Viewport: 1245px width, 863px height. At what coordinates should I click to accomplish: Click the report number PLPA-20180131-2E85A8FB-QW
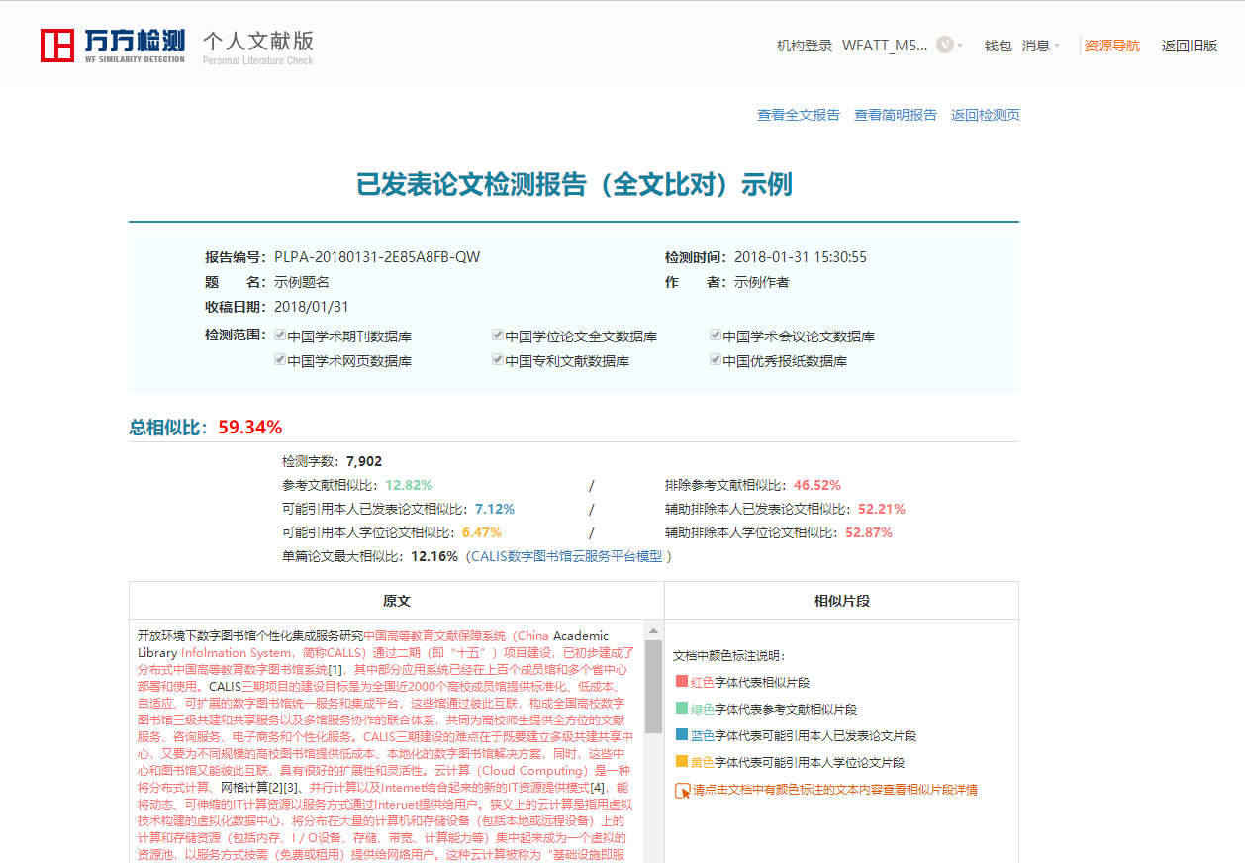point(377,257)
